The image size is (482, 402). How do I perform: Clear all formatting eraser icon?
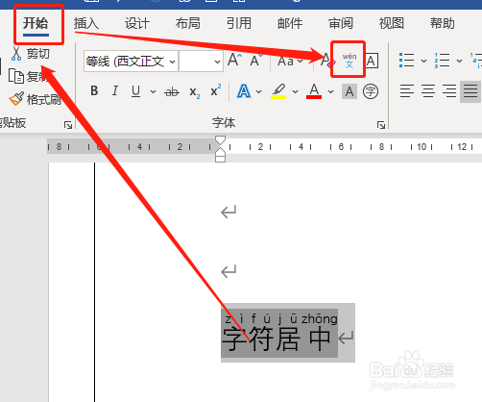327,61
